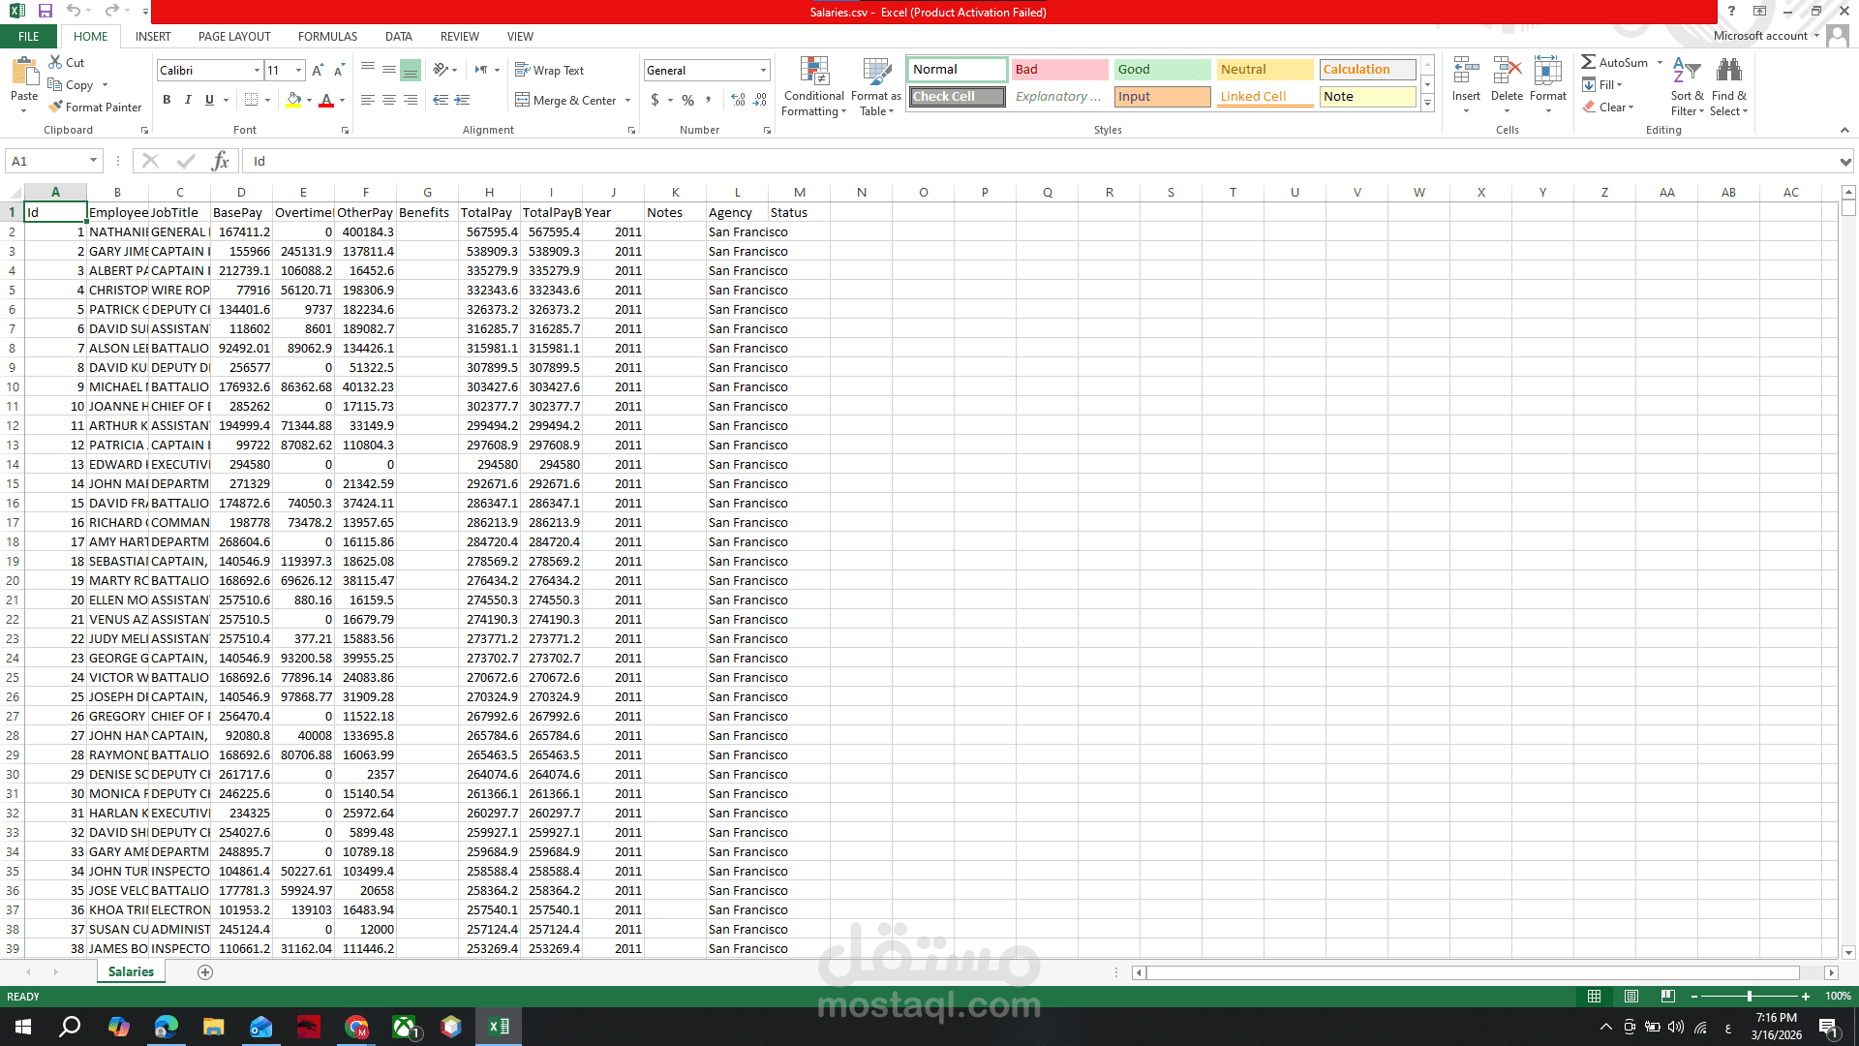Open the font name dropdown
This screenshot has height=1046, width=1859.
(x=256, y=70)
